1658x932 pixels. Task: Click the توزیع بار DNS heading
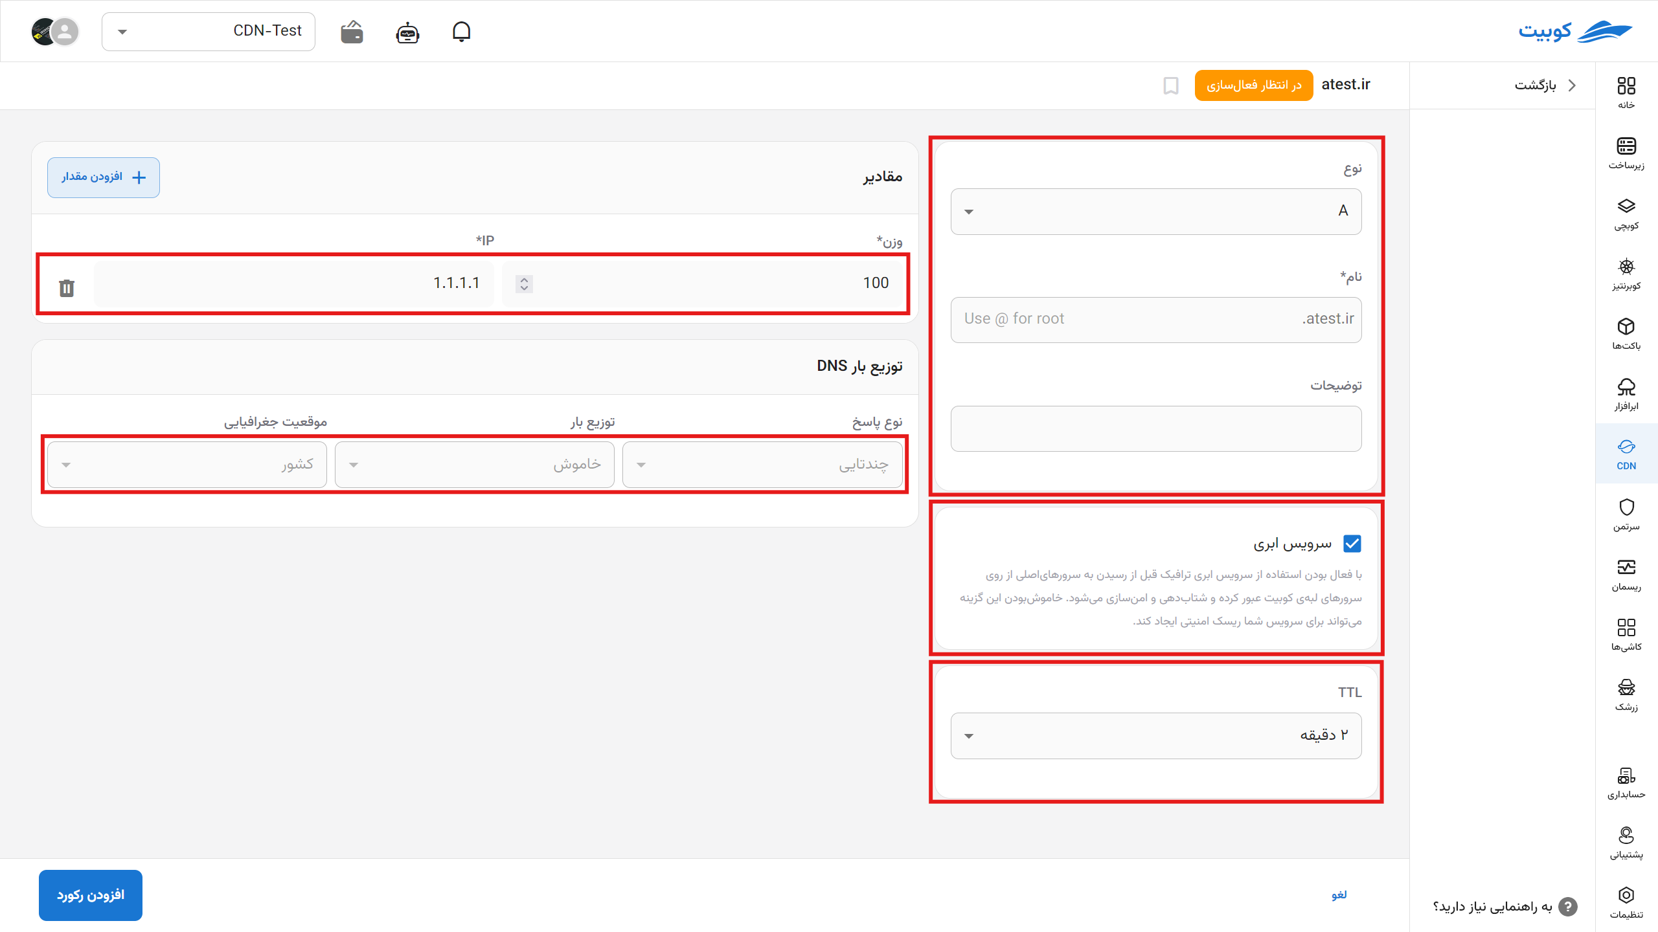point(859,366)
